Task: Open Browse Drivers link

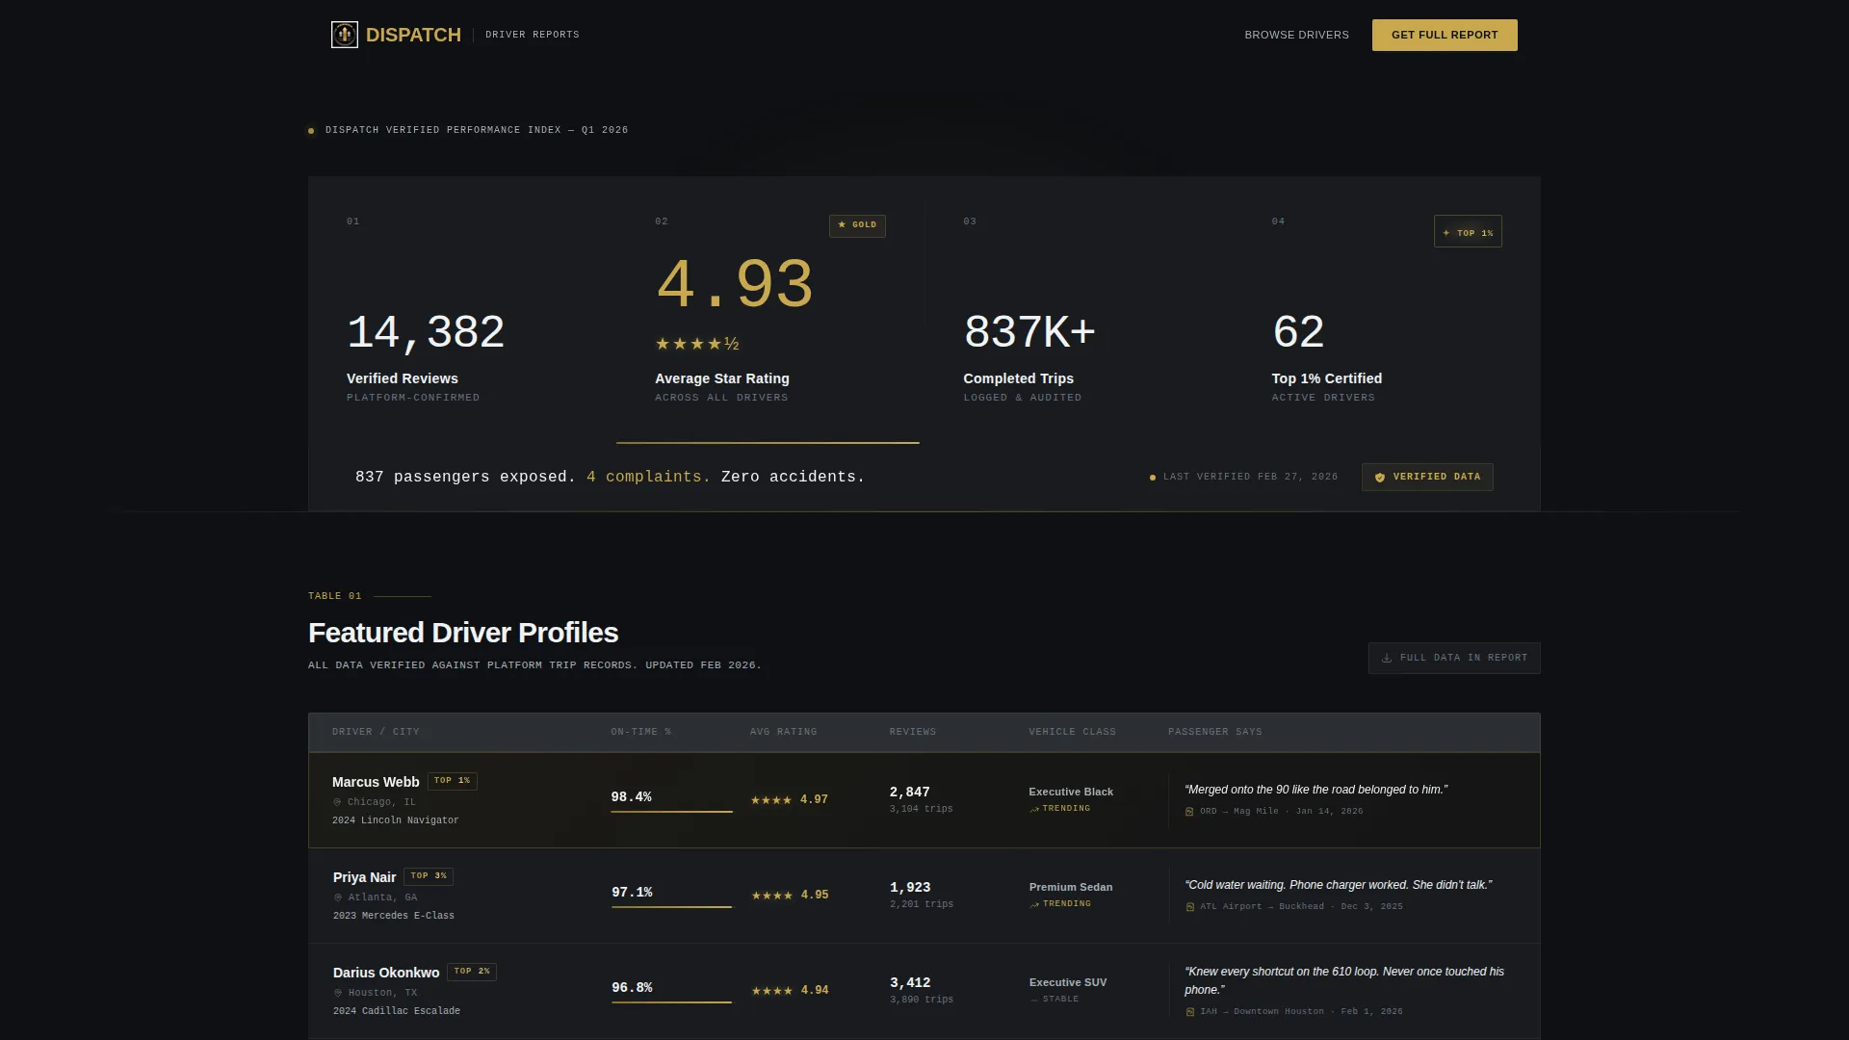Action: point(1296,35)
